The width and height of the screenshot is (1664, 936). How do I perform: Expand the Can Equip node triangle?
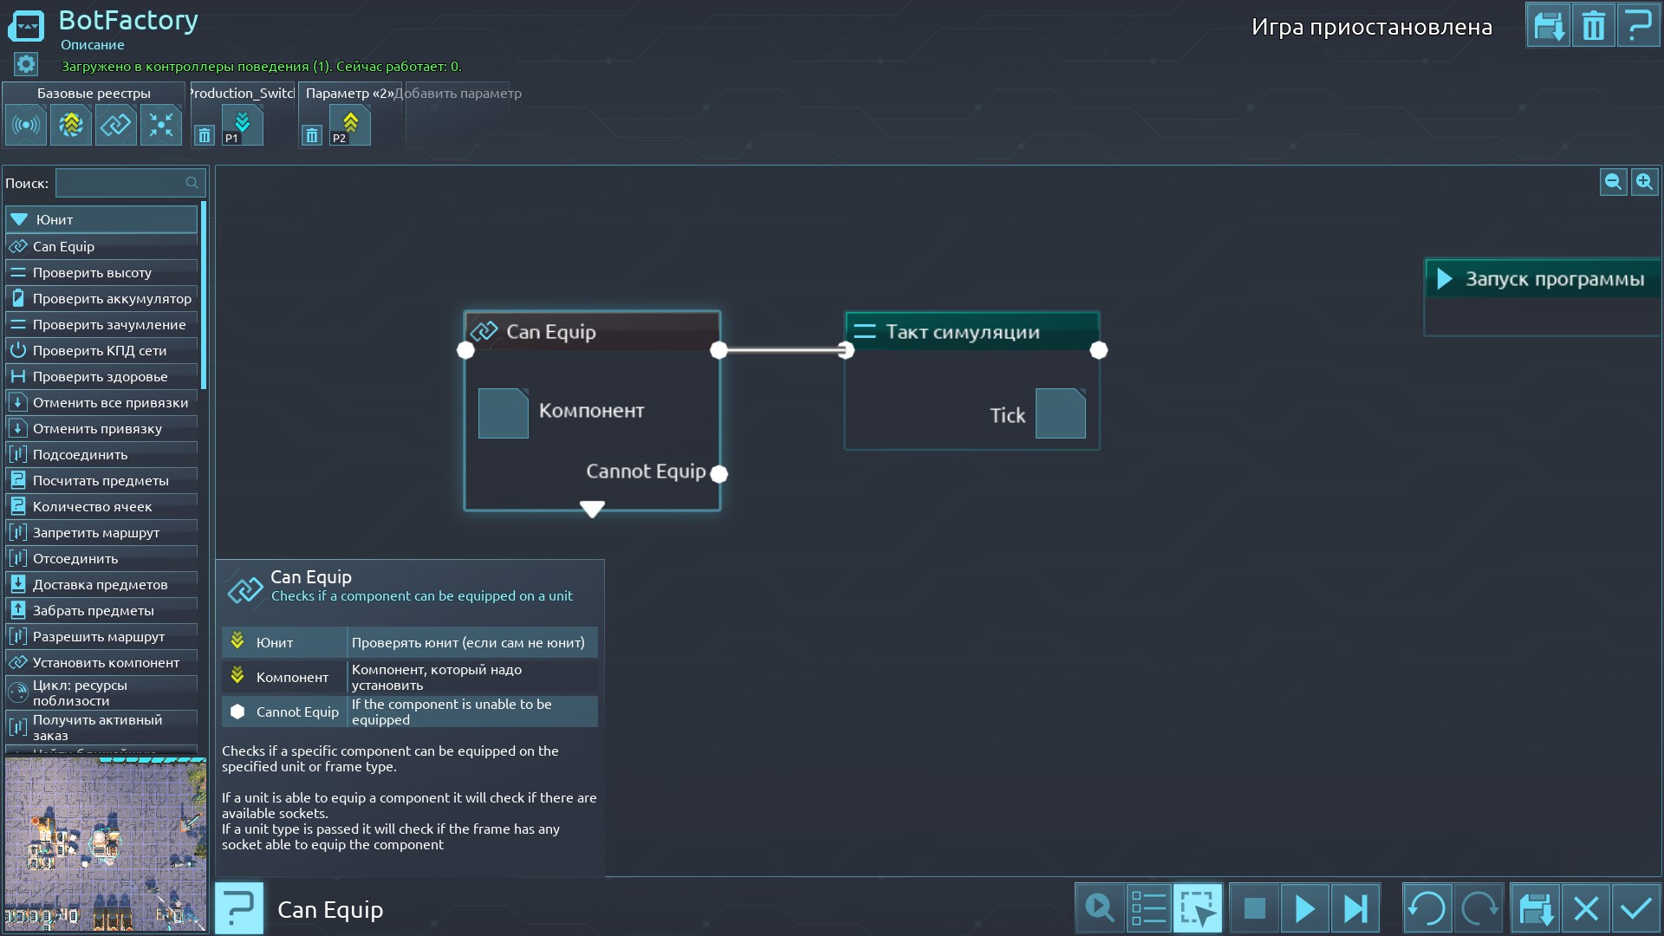(592, 509)
